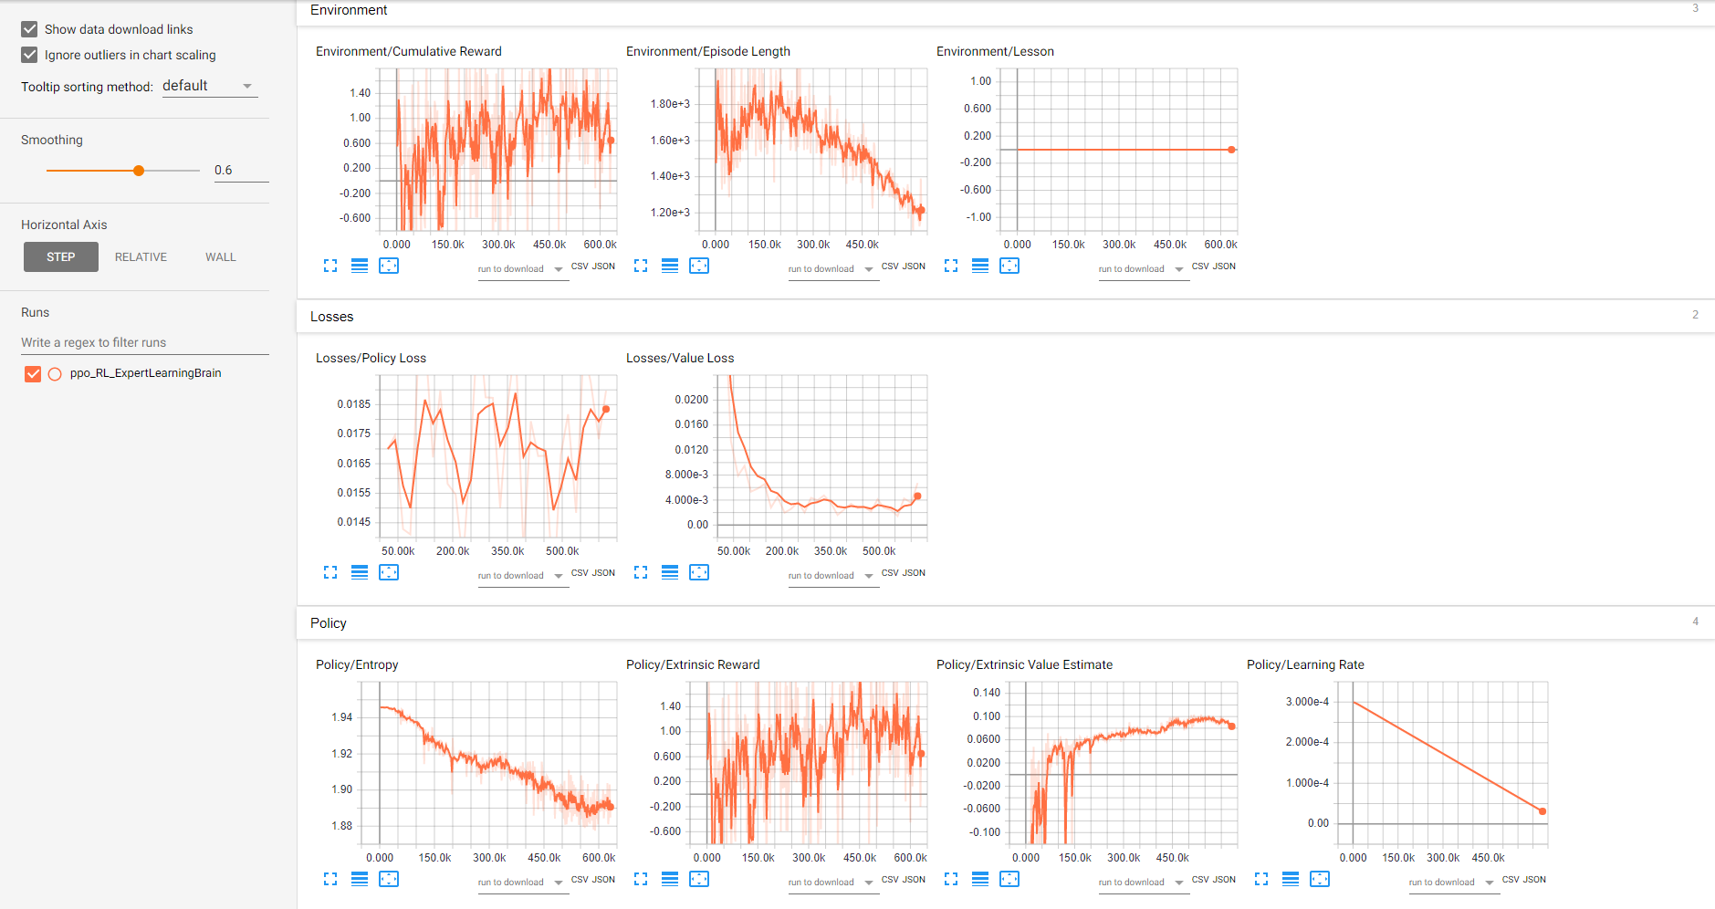Download Cumulative Reward data as CSV
Viewport: 1715px width, 909px height.
pyautogui.click(x=580, y=266)
